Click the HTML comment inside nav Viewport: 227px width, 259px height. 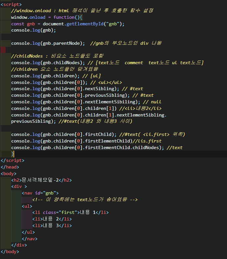(85, 200)
